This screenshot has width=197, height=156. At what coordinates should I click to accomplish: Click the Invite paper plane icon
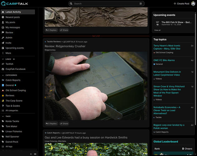coord(3,43)
